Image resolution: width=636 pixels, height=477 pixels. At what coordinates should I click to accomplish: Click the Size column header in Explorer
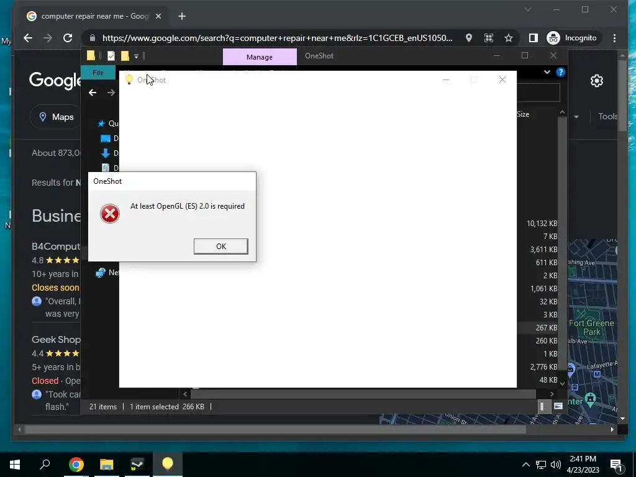click(523, 114)
